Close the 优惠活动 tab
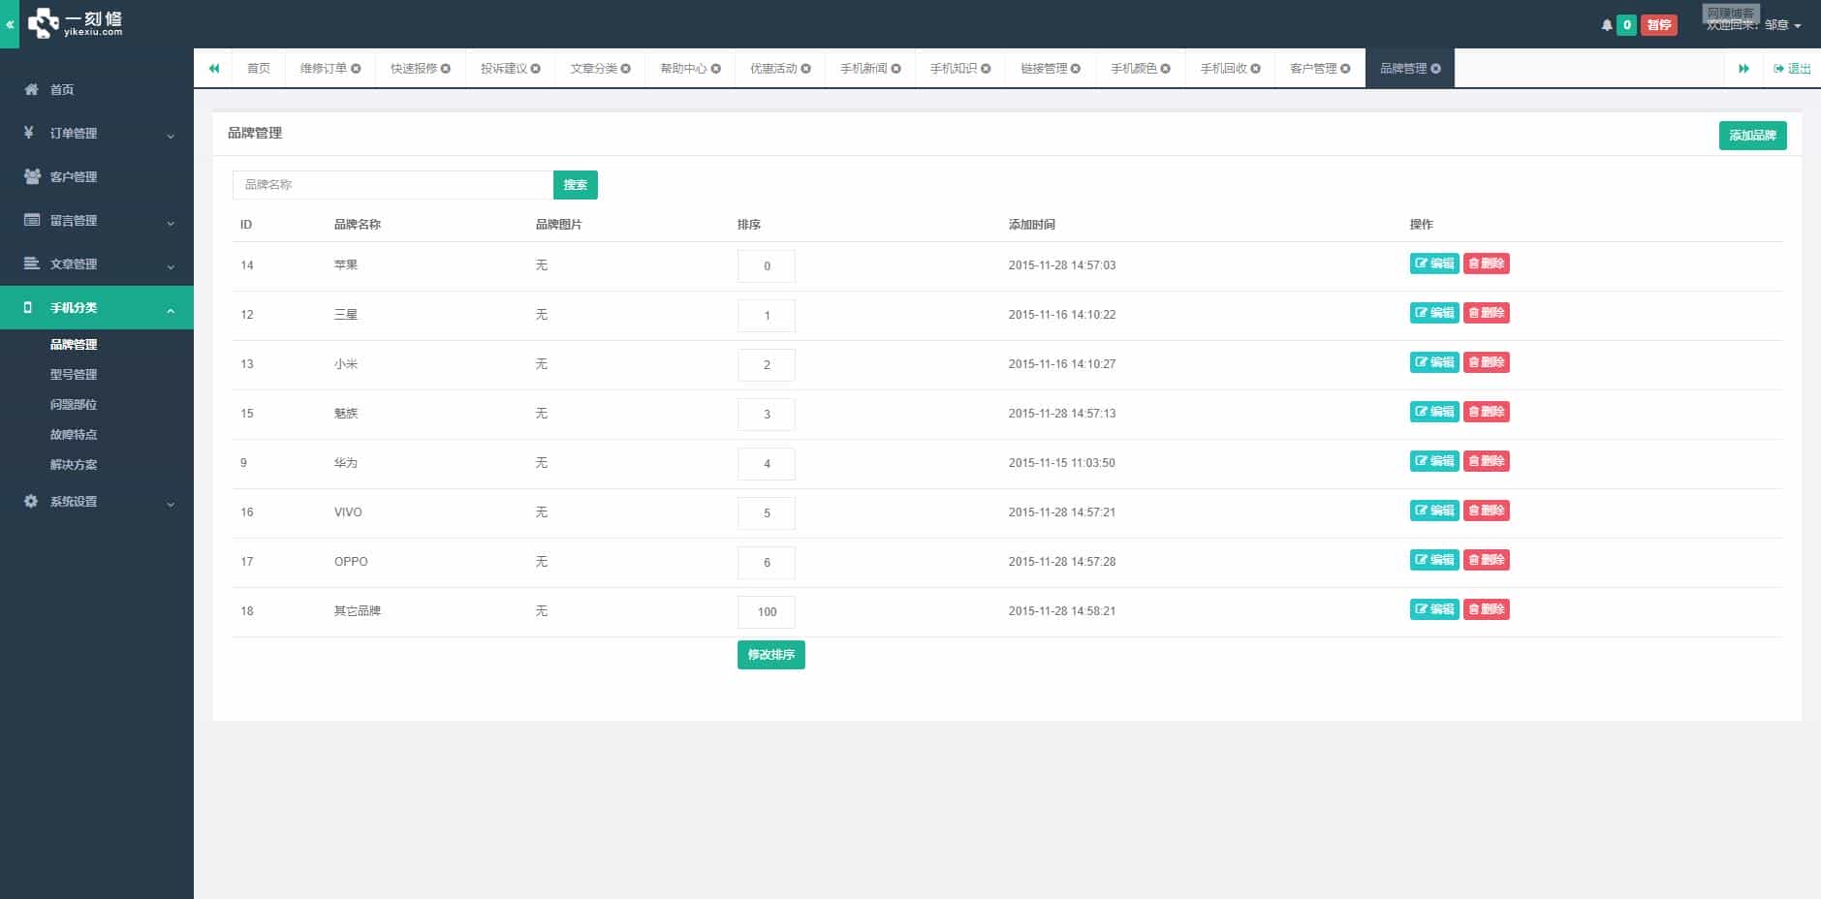Image resolution: width=1821 pixels, height=899 pixels. pyautogui.click(x=805, y=68)
